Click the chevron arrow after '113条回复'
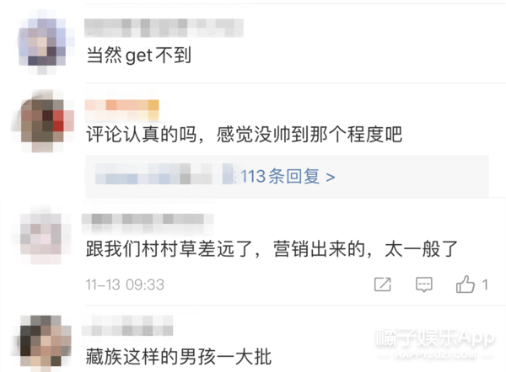The image size is (506, 372). pos(330,177)
